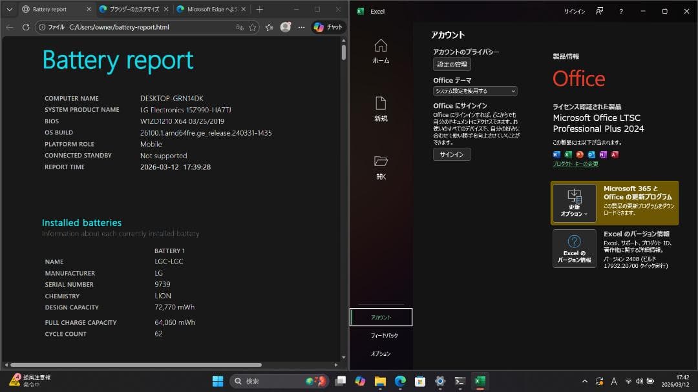This screenshot has width=698, height=392.
Task: Click the translate icon in address bar
Action: (x=240, y=28)
